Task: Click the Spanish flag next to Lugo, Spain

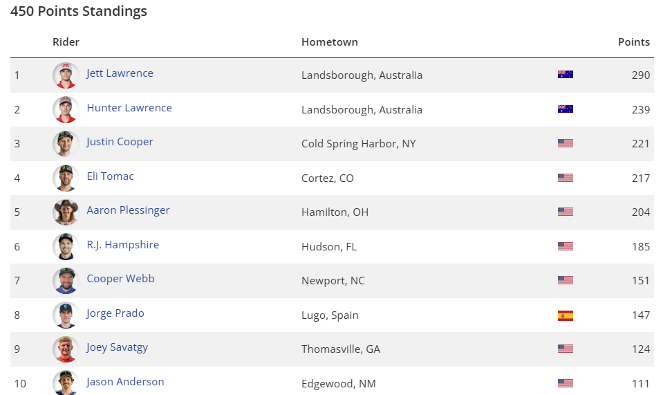Action: point(566,315)
